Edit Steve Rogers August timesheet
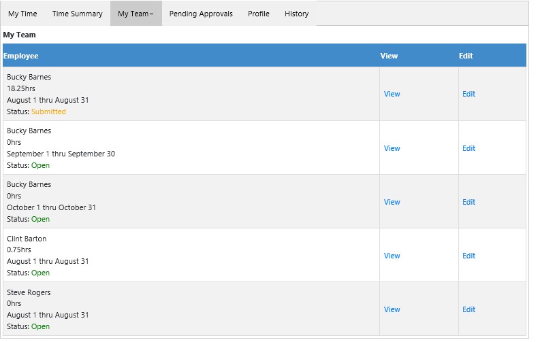The image size is (540, 342). [x=468, y=309]
